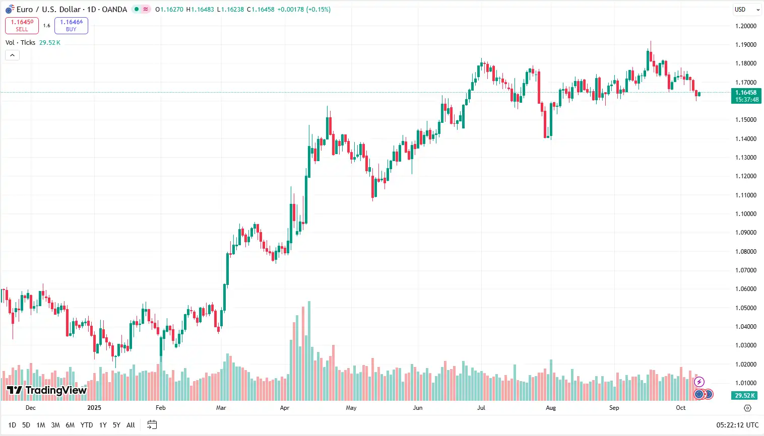The height and width of the screenshot is (436, 764).
Task: Choose the All range option
Action: click(131, 425)
